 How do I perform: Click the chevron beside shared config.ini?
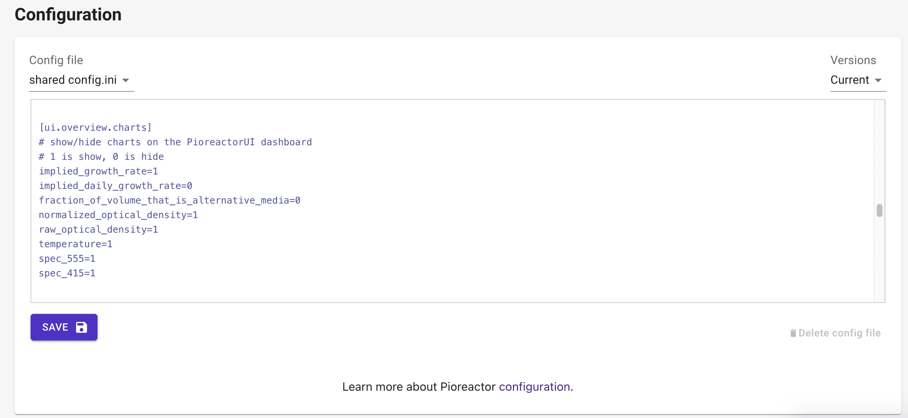coord(126,81)
